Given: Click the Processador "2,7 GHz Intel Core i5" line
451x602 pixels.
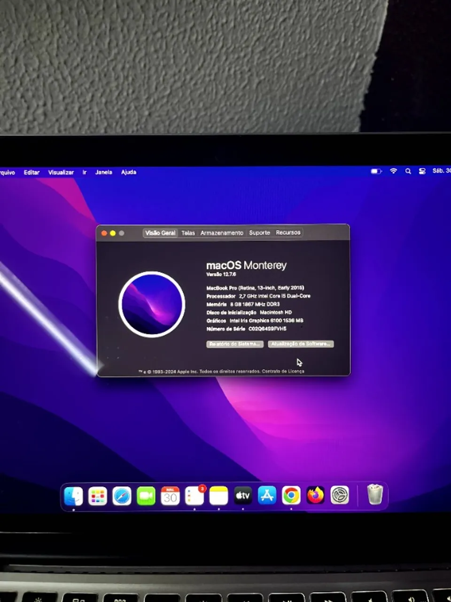Looking at the screenshot, I should [x=258, y=296].
